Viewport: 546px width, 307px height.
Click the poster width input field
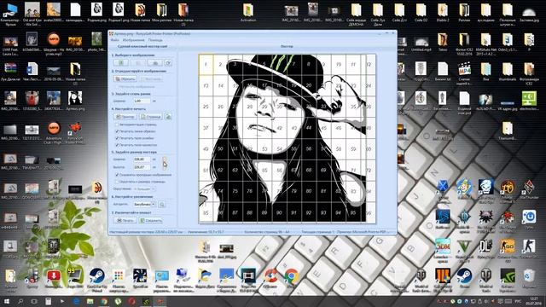[x=142, y=159]
